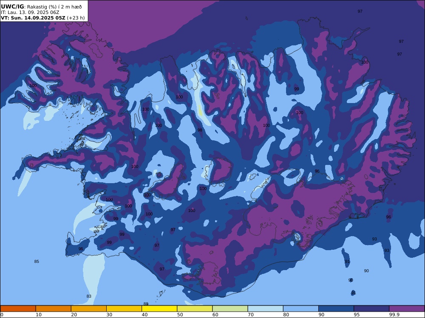Select the '10' legend tick label
Viewport: 425px width, 318px height.
39,315
